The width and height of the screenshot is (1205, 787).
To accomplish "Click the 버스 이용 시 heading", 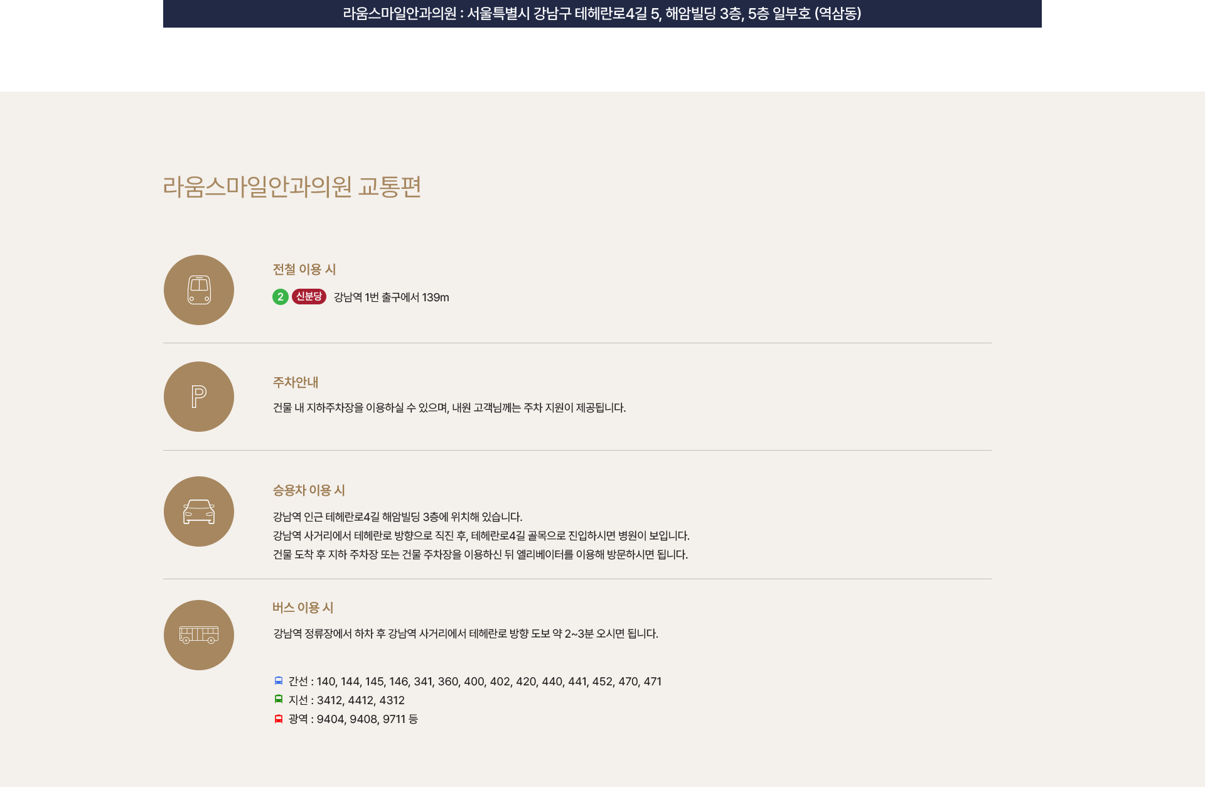I will coord(303,608).
